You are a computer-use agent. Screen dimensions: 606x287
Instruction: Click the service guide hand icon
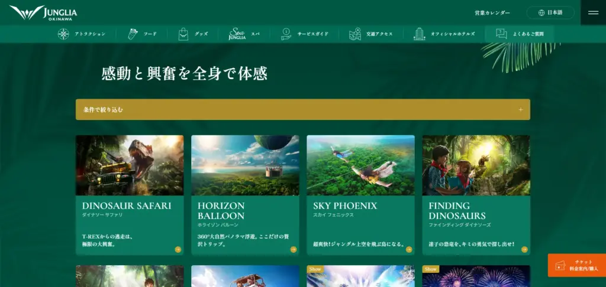point(286,34)
